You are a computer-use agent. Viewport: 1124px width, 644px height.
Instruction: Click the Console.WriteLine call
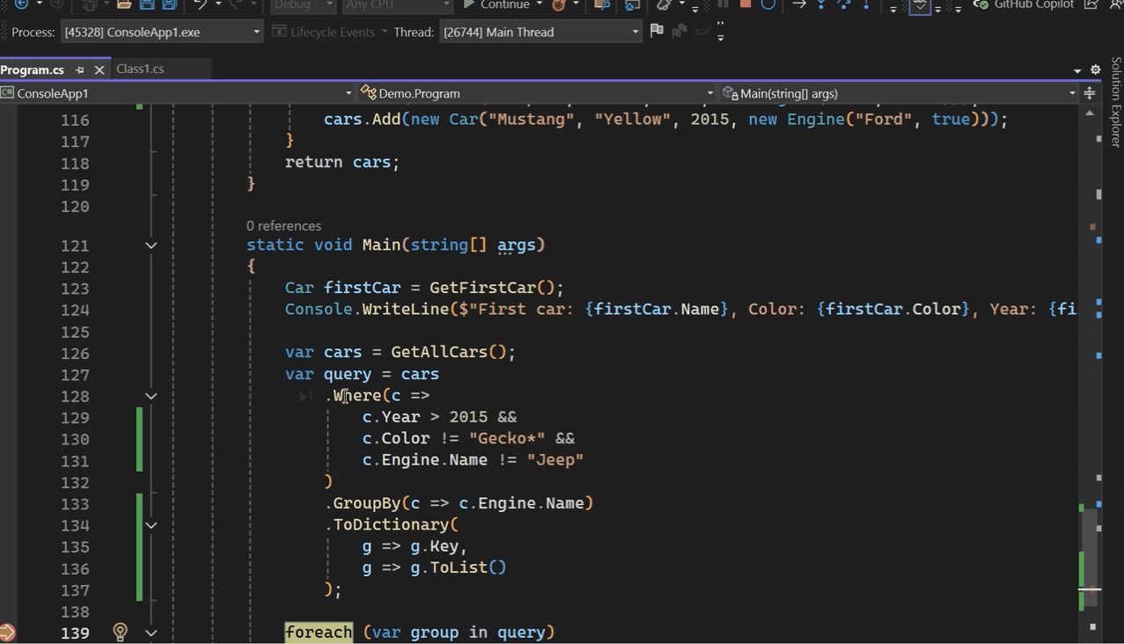tap(366, 309)
